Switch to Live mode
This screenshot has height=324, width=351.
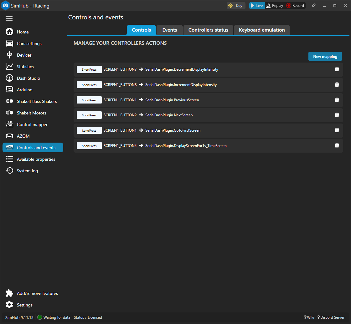pos(257,6)
